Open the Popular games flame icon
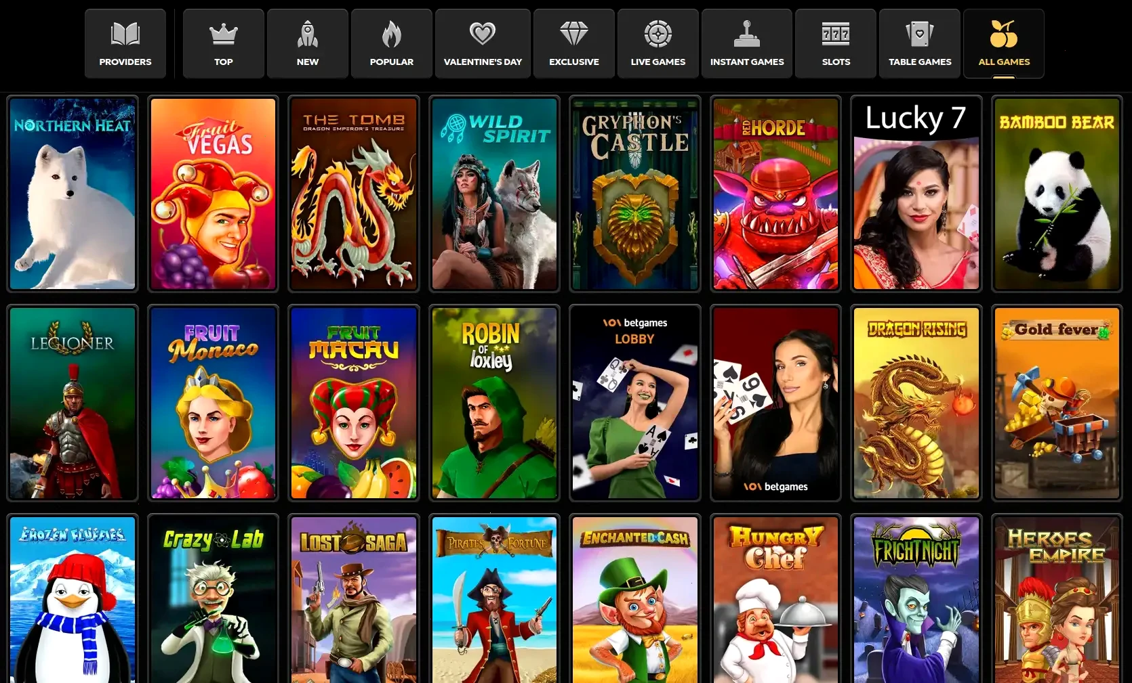Screen dimensions: 1132x683 click(x=391, y=43)
